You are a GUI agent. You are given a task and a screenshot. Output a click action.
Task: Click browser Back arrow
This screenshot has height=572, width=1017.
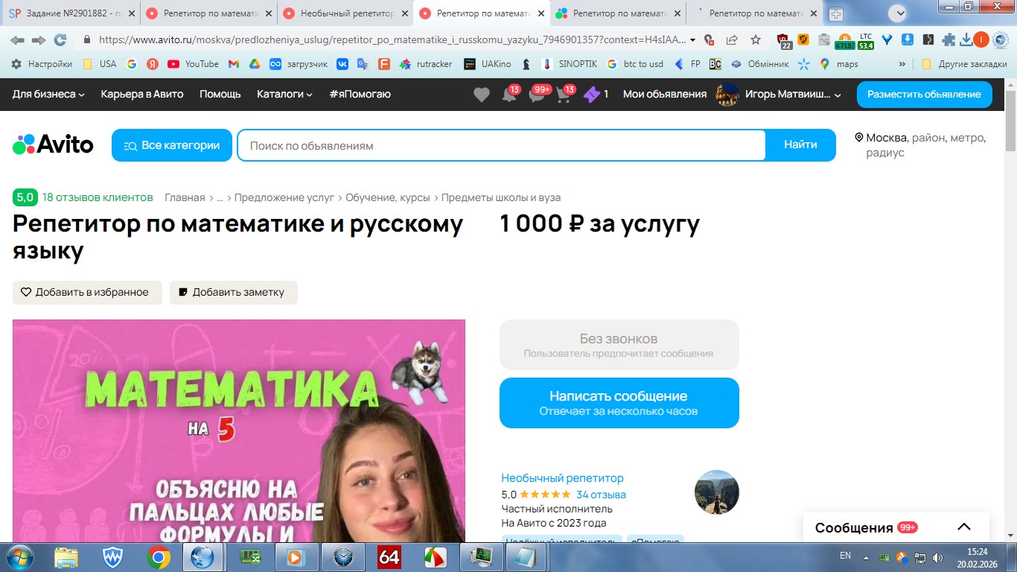click(17, 40)
